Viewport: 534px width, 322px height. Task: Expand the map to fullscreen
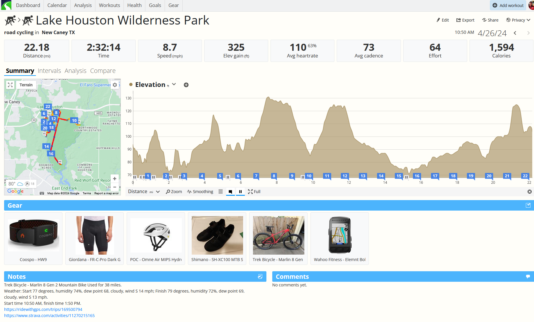pos(10,85)
